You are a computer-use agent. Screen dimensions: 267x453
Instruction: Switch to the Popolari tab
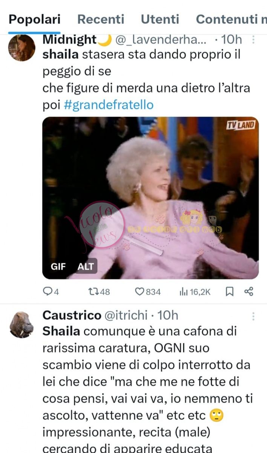(34, 19)
